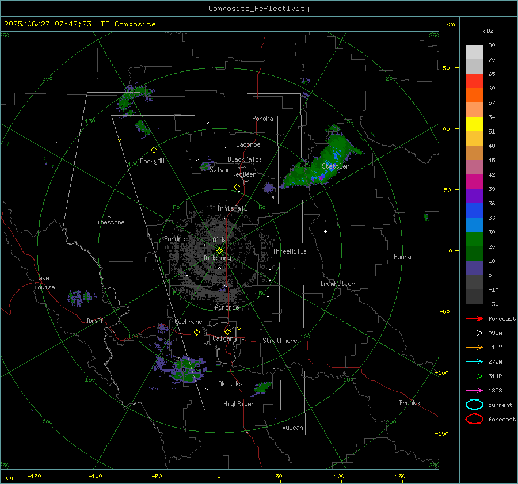Pick the magenta 39-42 dBZ color swatch
Screen dimensions: 518x484
coord(474,181)
